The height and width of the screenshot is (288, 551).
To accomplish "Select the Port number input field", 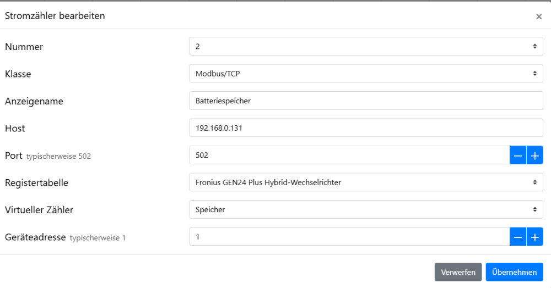I will 349,156.
